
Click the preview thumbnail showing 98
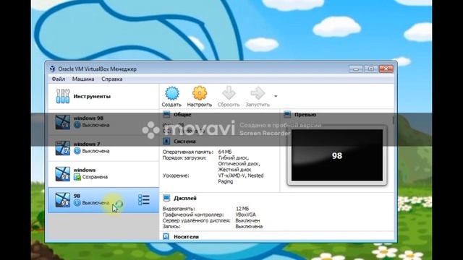(x=337, y=155)
